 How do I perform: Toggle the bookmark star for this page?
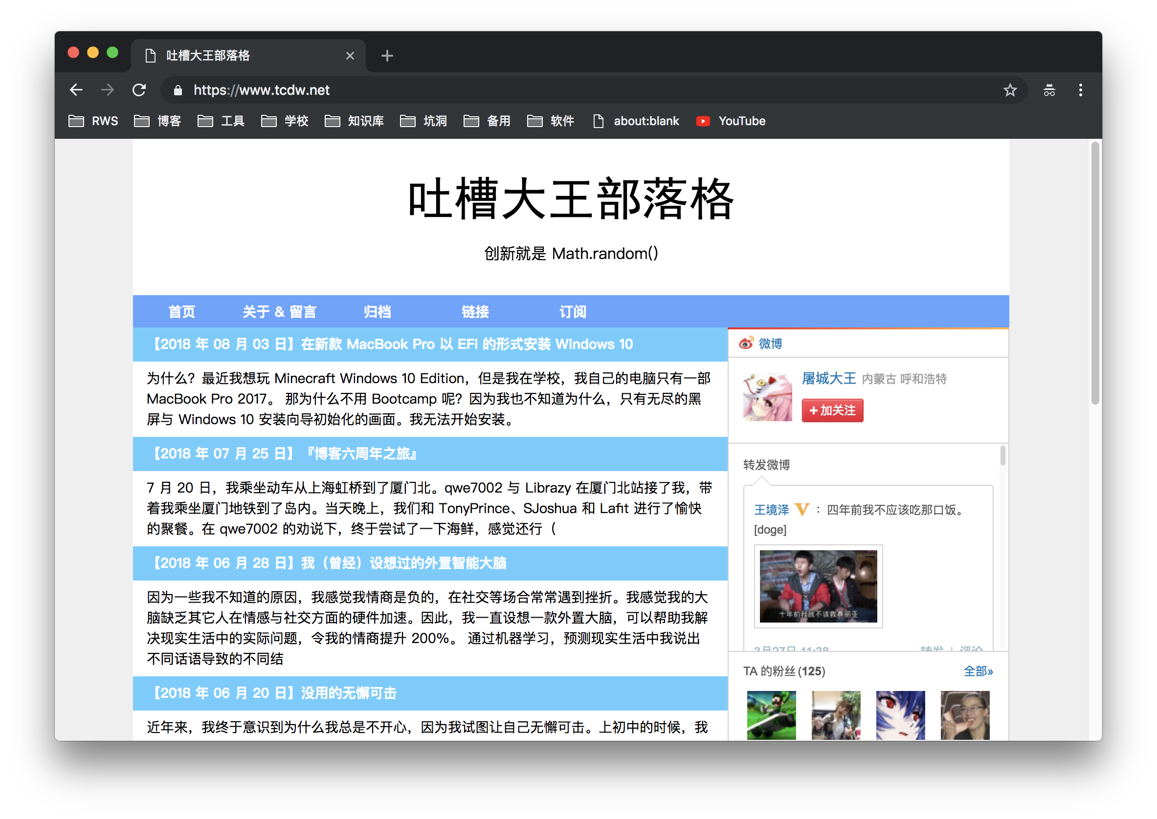pyautogui.click(x=1010, y=90)
